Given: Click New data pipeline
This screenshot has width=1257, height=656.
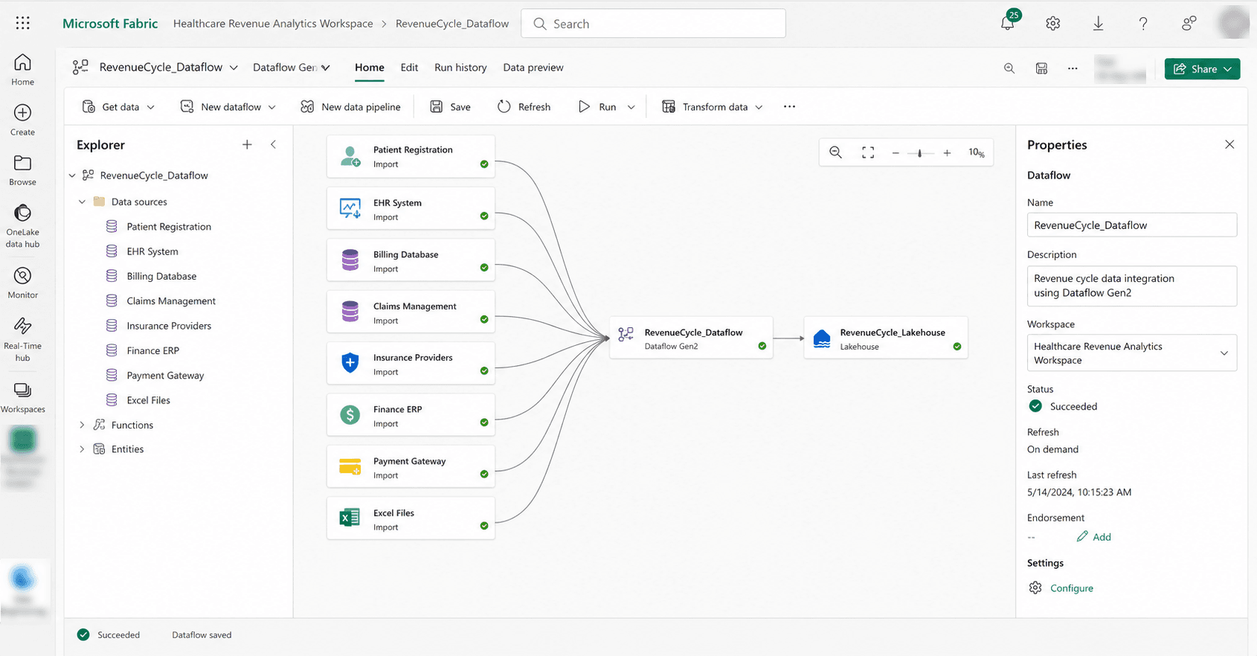Looking at the screenshot, I should coord(350,106).
